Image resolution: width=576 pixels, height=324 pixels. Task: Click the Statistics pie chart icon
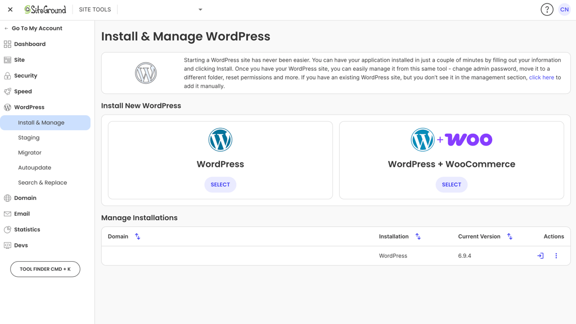coord(7,230)
